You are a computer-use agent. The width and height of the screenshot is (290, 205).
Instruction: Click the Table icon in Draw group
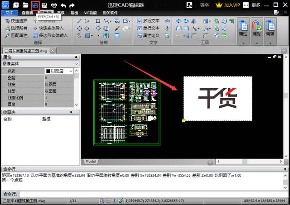tap(117, 35)
